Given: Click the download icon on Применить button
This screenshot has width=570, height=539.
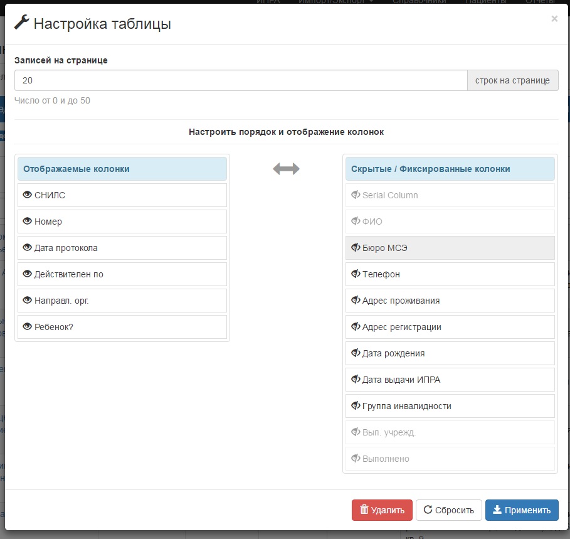Looking at the screenshot, I should (497, 510).
